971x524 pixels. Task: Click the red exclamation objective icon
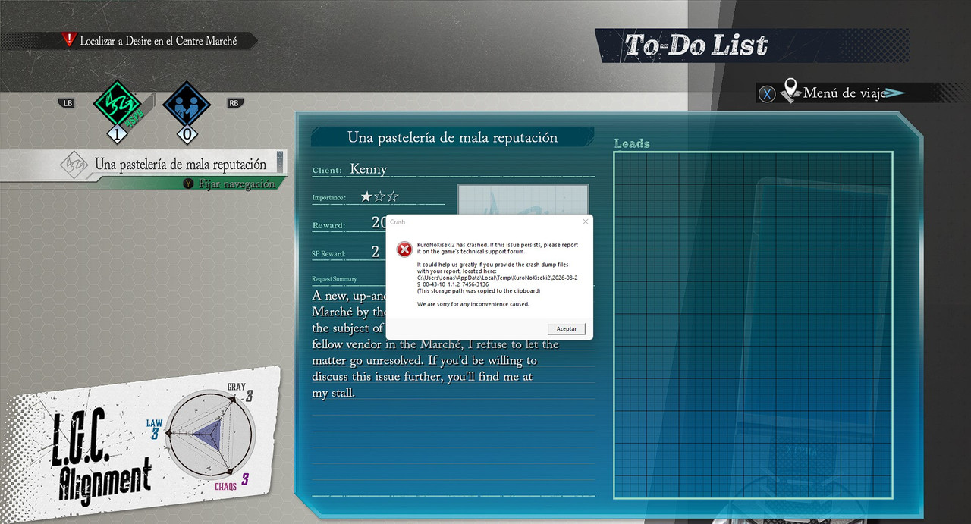tap(70, 39)
